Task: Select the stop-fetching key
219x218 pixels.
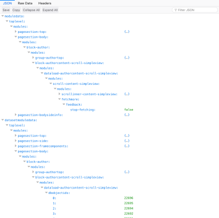Action: tap(83, 110)
